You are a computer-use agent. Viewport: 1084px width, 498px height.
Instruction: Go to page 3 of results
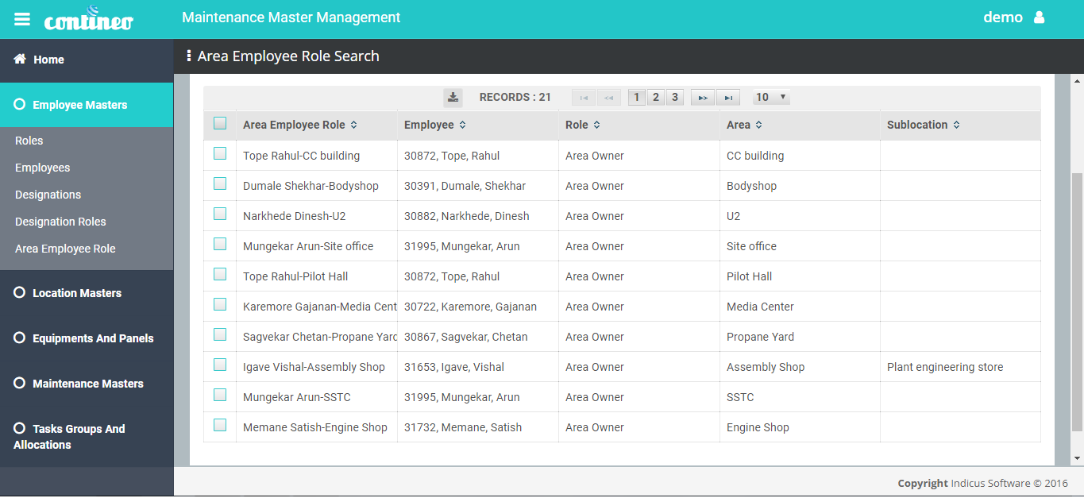[x=674, y=98]
